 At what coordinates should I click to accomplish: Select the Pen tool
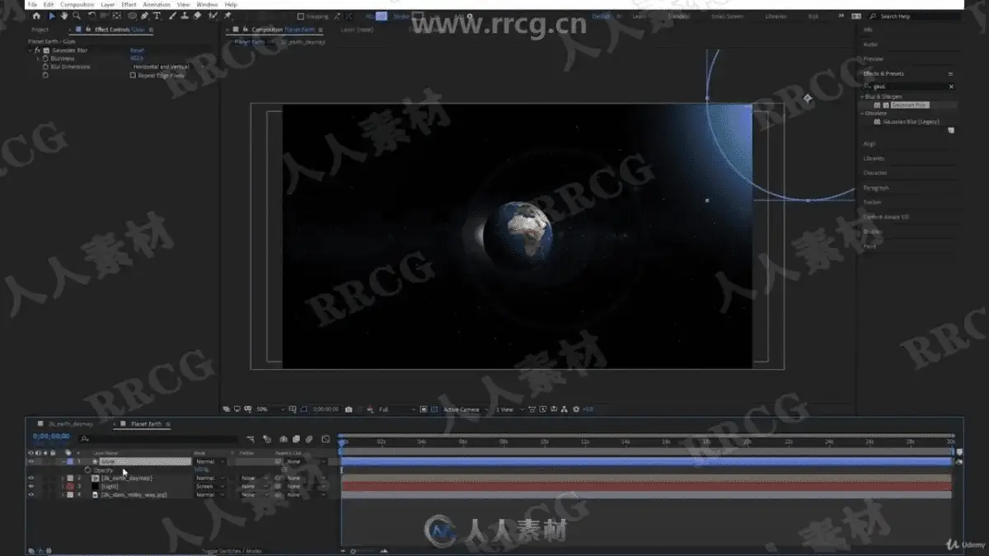(x=145, y=16)
